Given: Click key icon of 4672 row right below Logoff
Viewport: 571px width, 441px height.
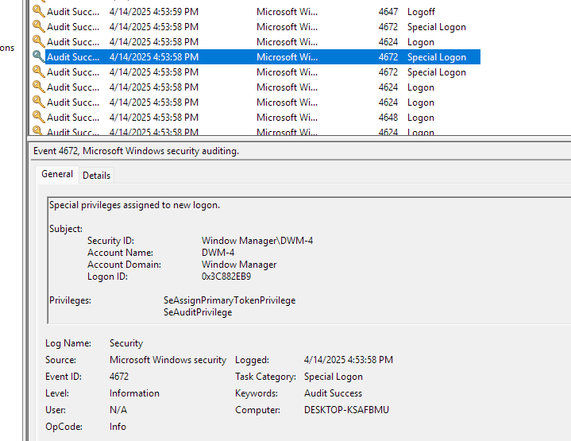Looking at the screenshot, I should pyautogui.click(x=39, y=26).
